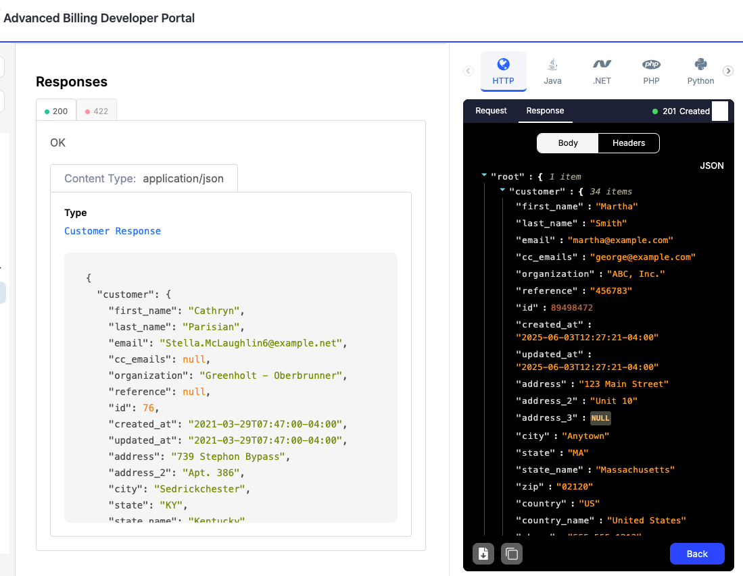
Task: Click the 201 Created status label
Action: tap(686, 111)
